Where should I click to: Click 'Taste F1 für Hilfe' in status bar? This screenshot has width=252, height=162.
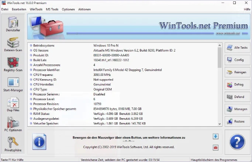(x=12, y=160)
